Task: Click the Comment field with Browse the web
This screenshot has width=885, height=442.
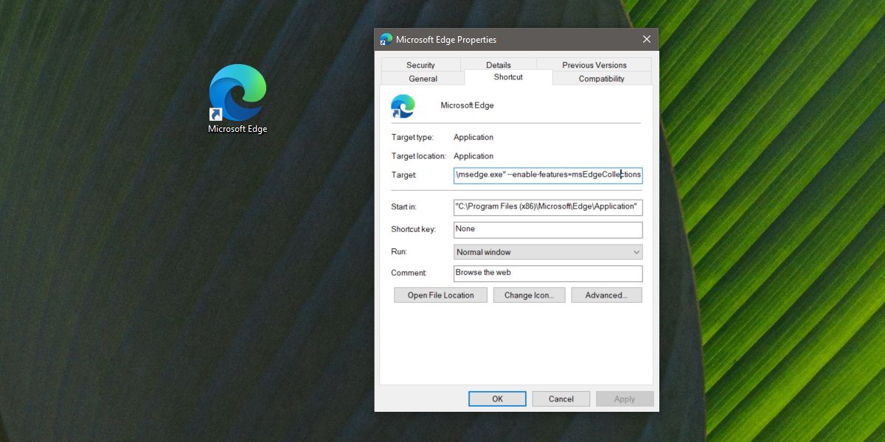Action: (548, 273)
